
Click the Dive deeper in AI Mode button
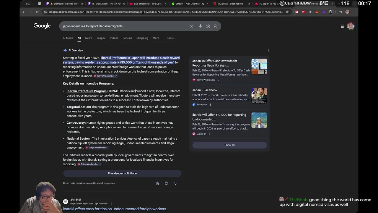(x=122, y=173)
